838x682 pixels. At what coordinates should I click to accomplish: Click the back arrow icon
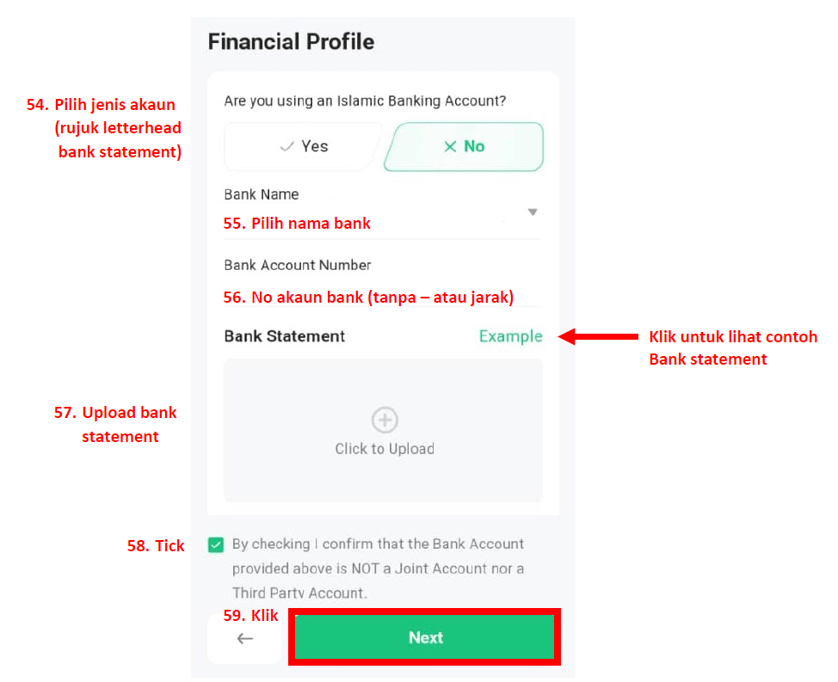click(244, 638)
